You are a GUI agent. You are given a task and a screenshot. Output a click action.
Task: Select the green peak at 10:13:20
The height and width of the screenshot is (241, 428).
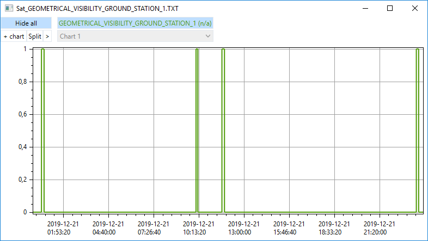click(x=197, y=50)
